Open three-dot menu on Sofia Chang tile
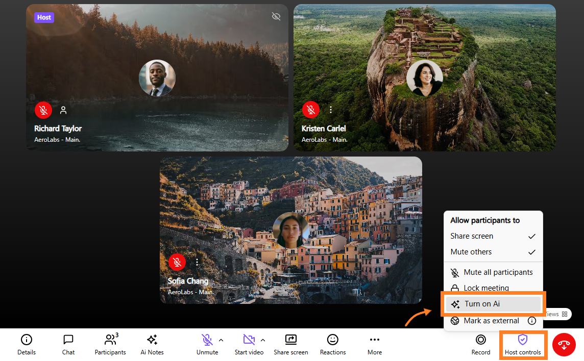This screenshot has width=584, height=361. tap(197, 262)
